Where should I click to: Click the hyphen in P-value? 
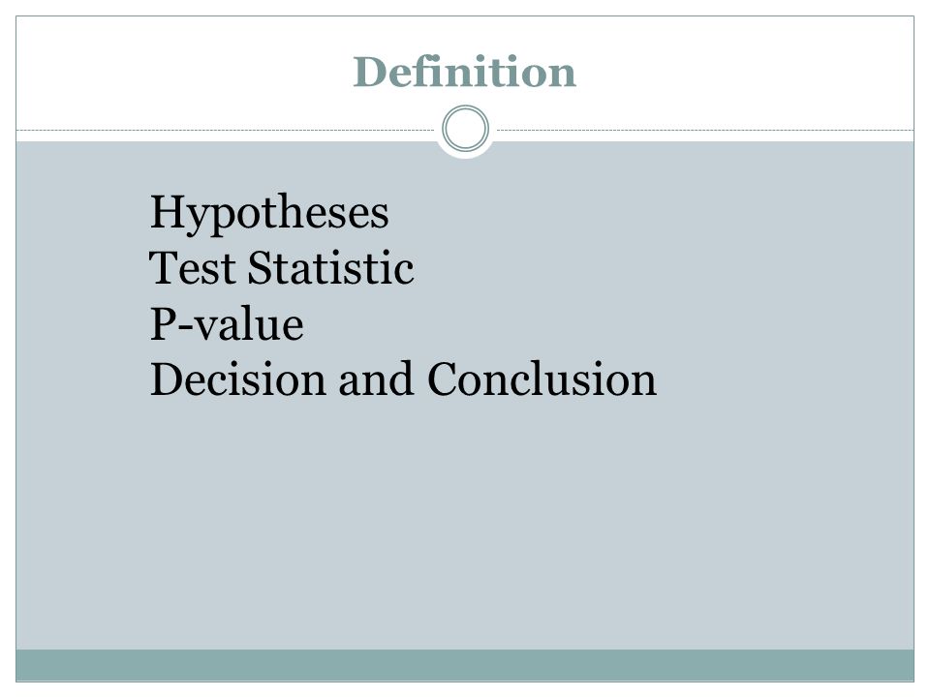coord(186,329)
